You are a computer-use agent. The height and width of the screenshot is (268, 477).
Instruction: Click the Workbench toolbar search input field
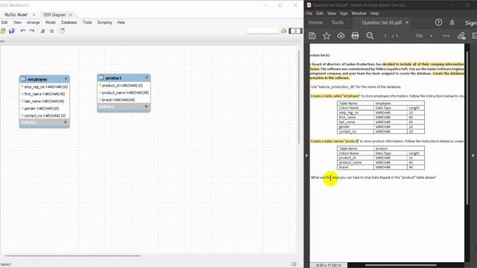point(262,31)
